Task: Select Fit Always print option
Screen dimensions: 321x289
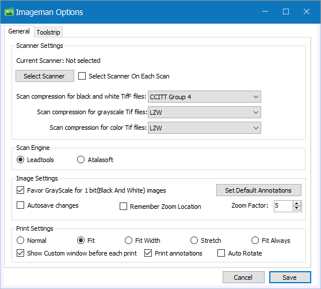Action: click(x=255, y=241)
